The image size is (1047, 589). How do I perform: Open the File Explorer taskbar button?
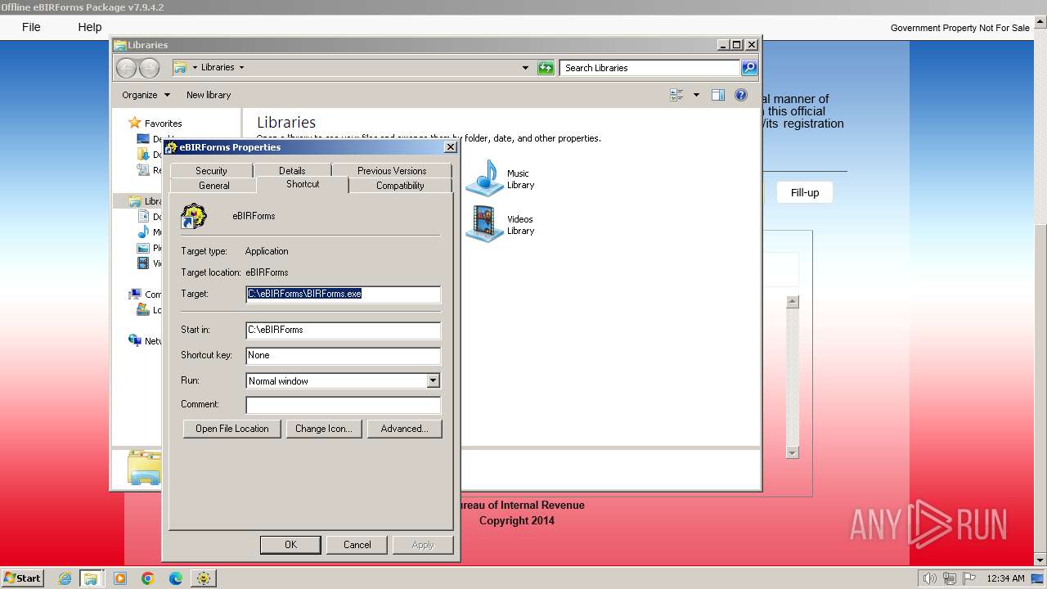pyautogui.click(x=91, y=578)
